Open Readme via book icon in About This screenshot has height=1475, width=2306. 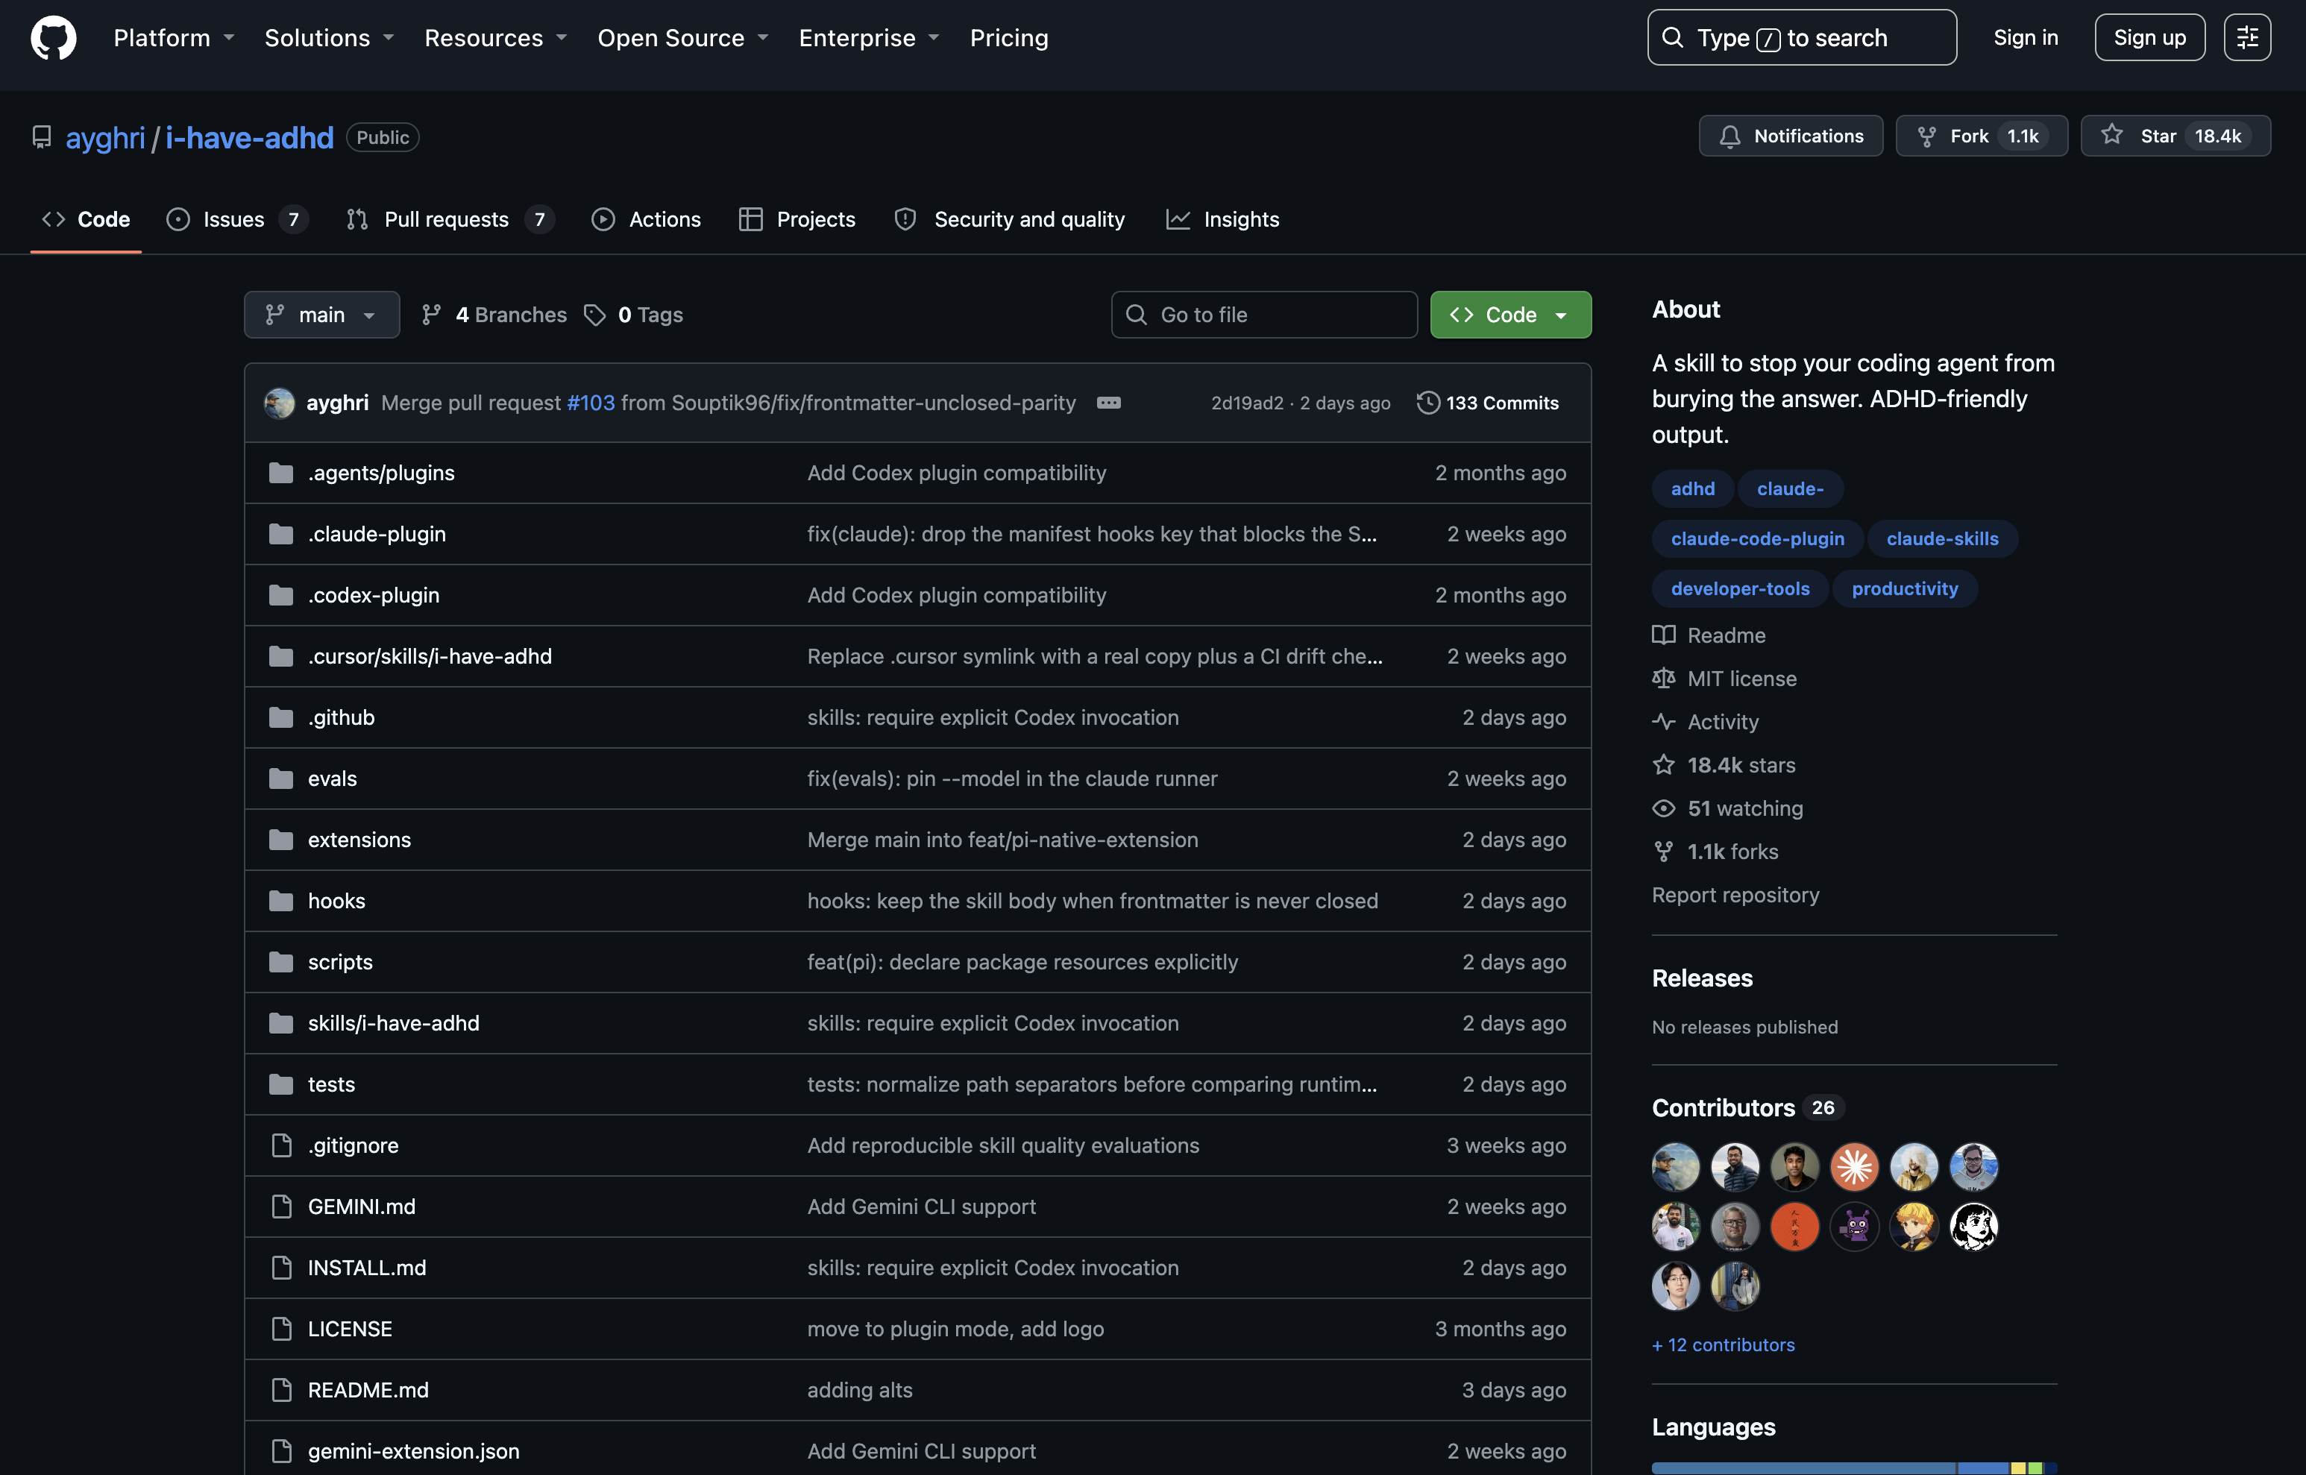point(1663,635)
